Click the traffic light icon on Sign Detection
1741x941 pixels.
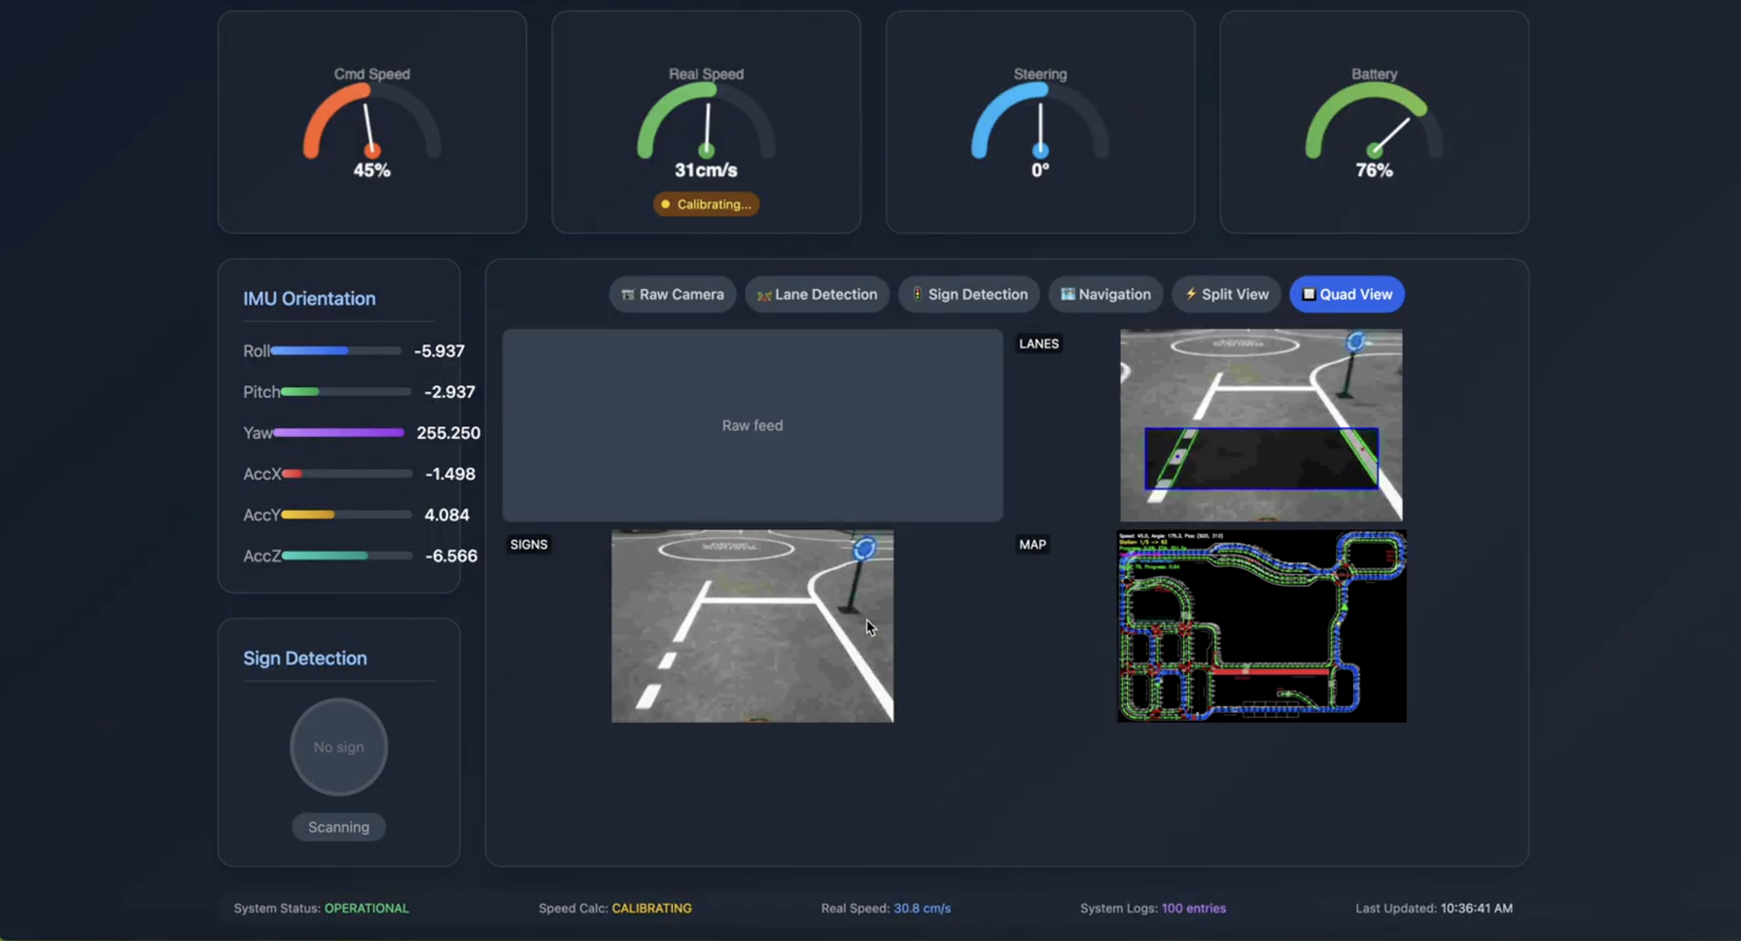click(x=917, y=294)
